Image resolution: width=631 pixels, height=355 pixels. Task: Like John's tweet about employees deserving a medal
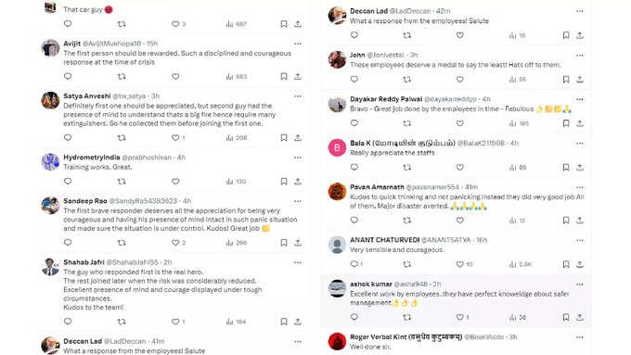pyautogui.click(x=460, y=80)
